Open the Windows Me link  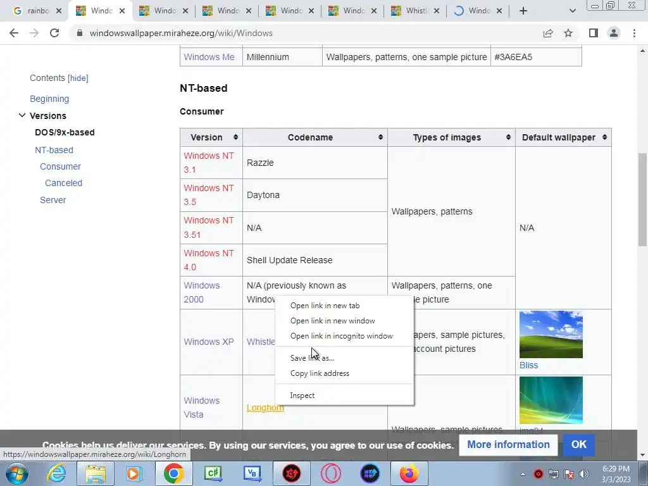point(209,57)
